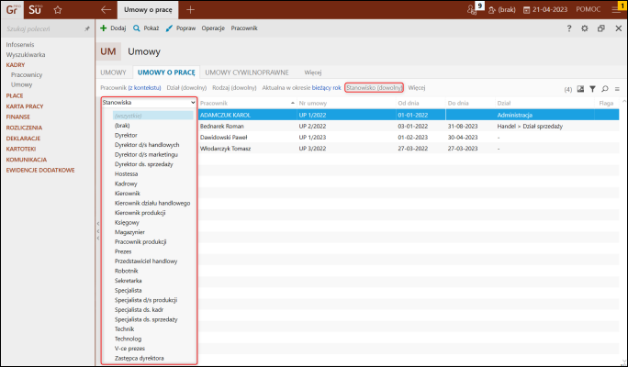628x367 pixels.
Task: Open the DEKLARACJE sidebar section
Action: [x=23, y=139]
